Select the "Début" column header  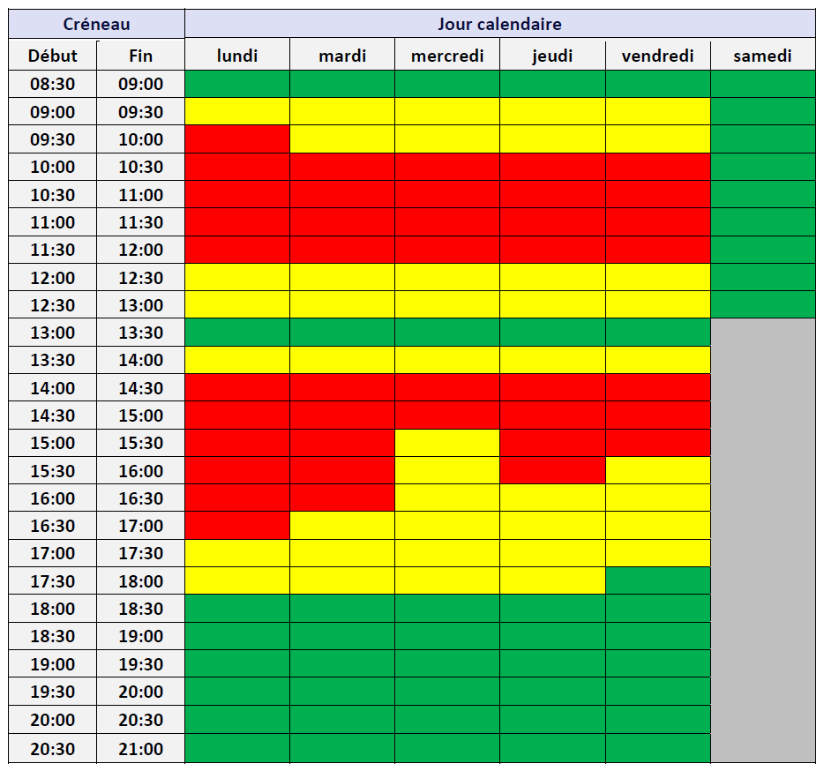[x=53, y=56]
